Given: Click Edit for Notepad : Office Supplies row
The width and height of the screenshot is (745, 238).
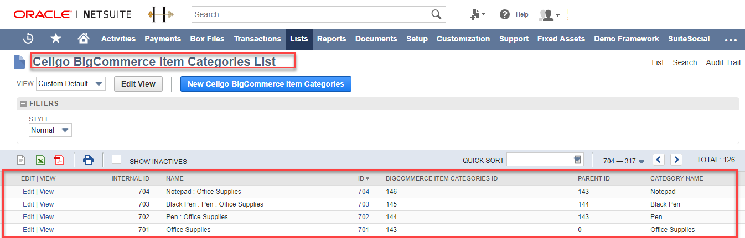Looking at the screenshot, I should click(x=28, y=192).
